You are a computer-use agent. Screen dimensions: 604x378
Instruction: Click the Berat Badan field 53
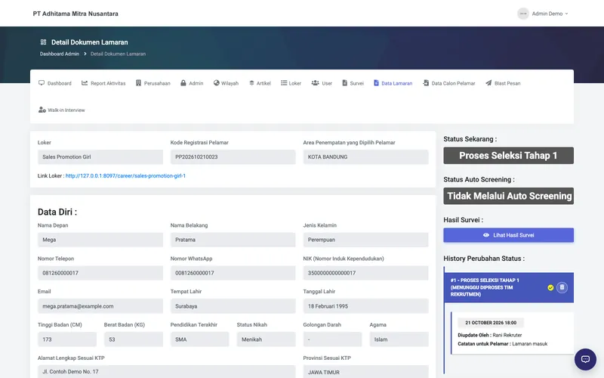tap(134, 339)
